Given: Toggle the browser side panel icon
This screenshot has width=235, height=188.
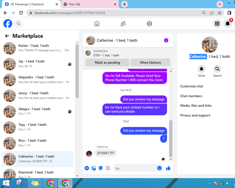Looking at the screenshot, I should 229,13.
